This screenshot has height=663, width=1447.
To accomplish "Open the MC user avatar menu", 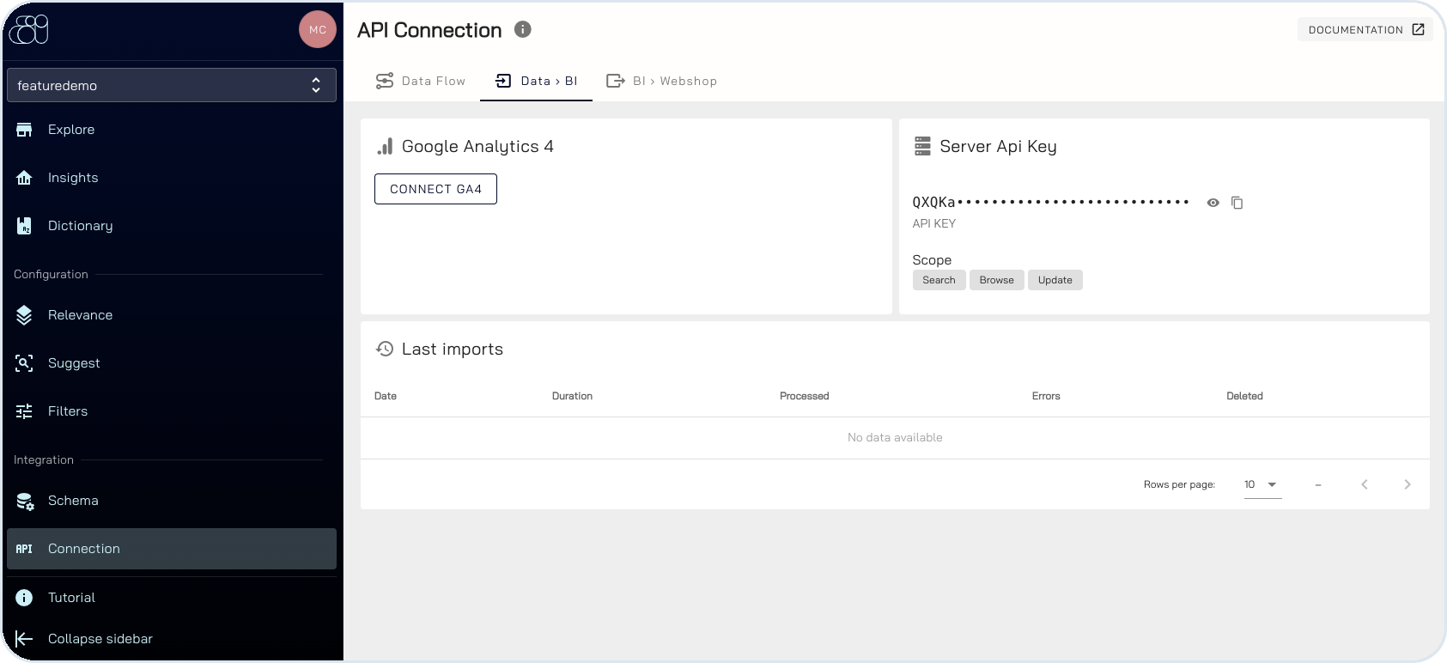I will click(x=318, y=29).
